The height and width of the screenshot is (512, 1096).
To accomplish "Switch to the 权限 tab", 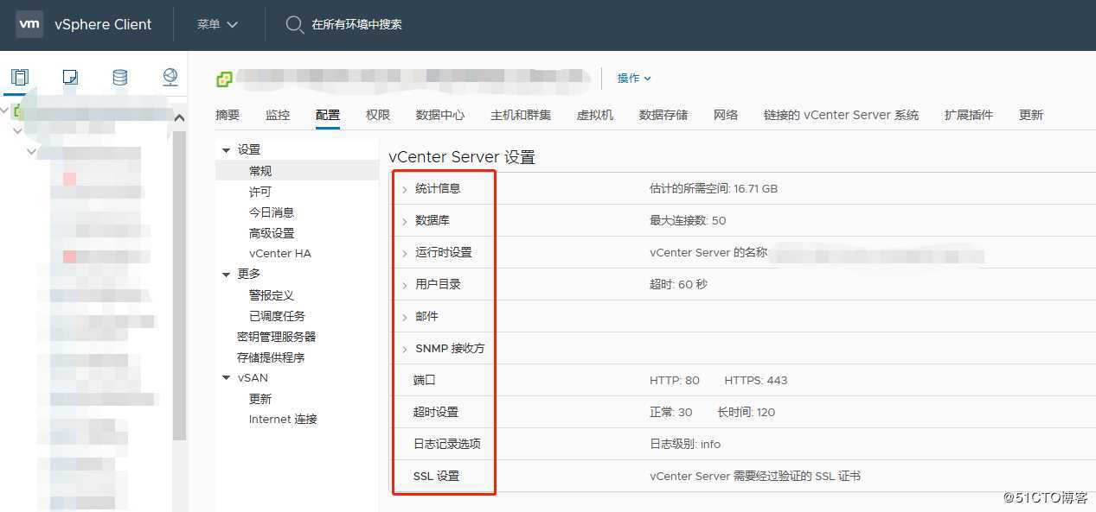I will point(377,114).
